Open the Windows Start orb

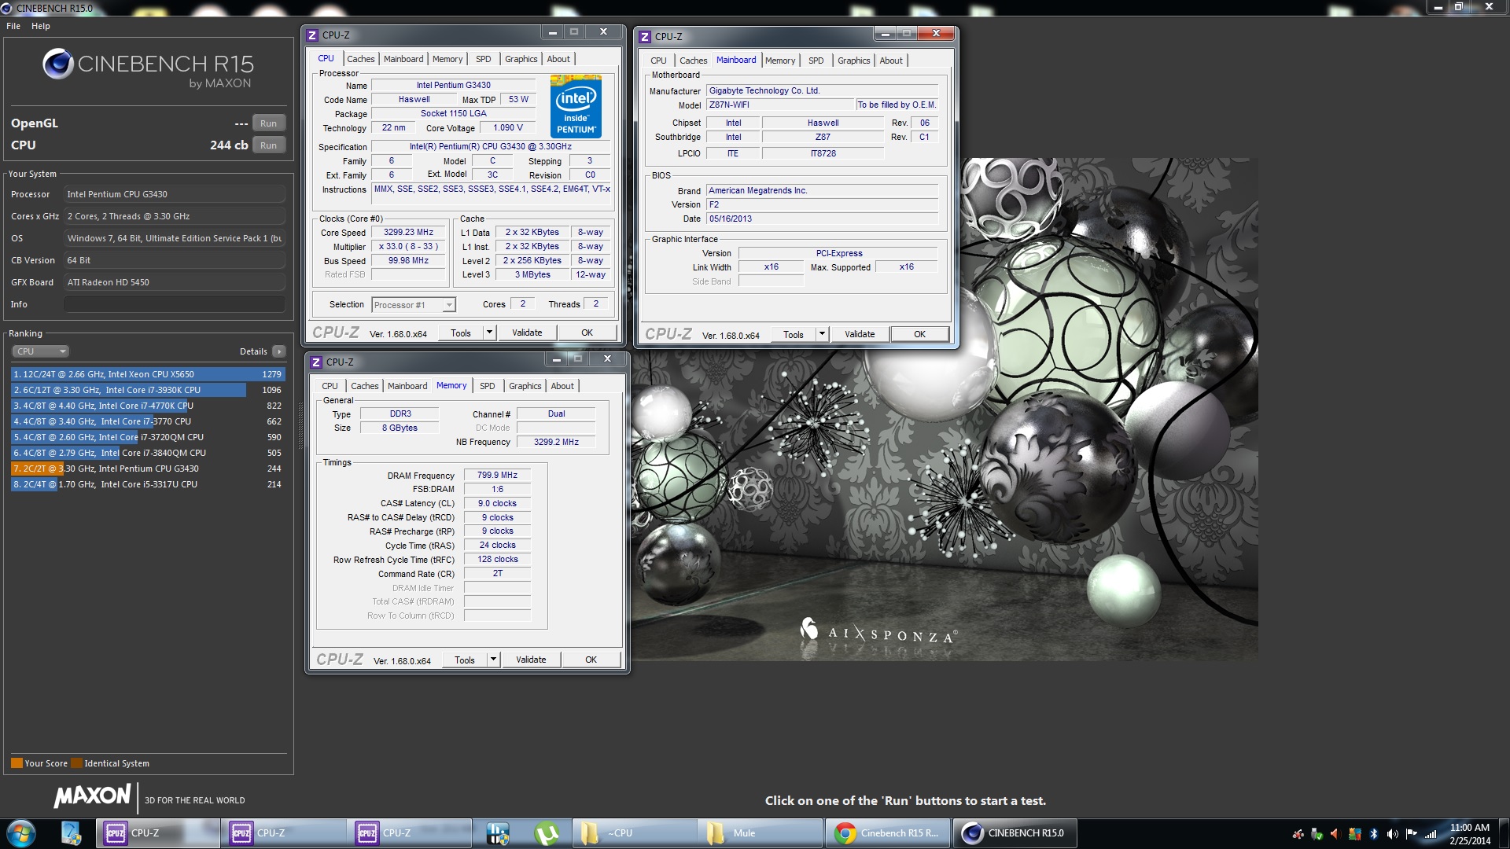(x=21, y=833)
